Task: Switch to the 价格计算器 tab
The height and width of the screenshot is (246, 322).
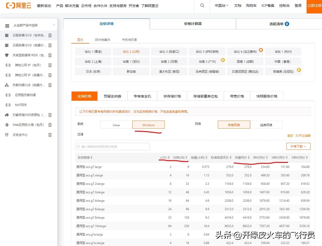Action: [x=193, y=24]
